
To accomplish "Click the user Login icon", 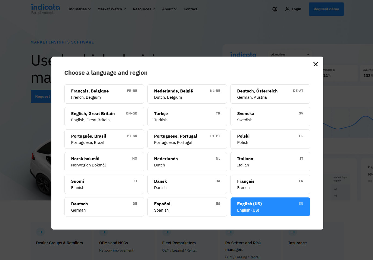I will pos(287,9).
